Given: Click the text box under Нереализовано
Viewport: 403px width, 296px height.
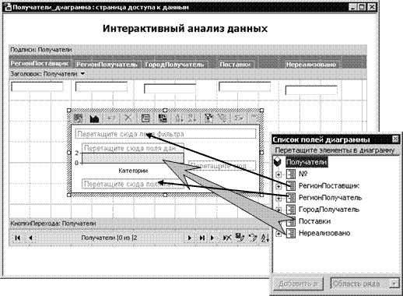Looking at the screenshot, I should [x=311, y=90].
